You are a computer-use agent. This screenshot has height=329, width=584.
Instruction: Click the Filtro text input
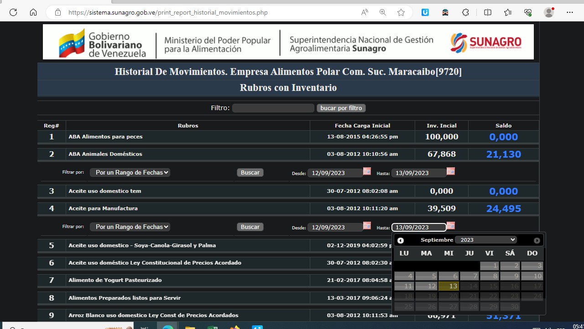[273, 108]
